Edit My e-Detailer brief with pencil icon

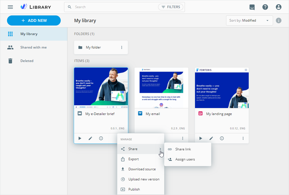pos(90,138)
